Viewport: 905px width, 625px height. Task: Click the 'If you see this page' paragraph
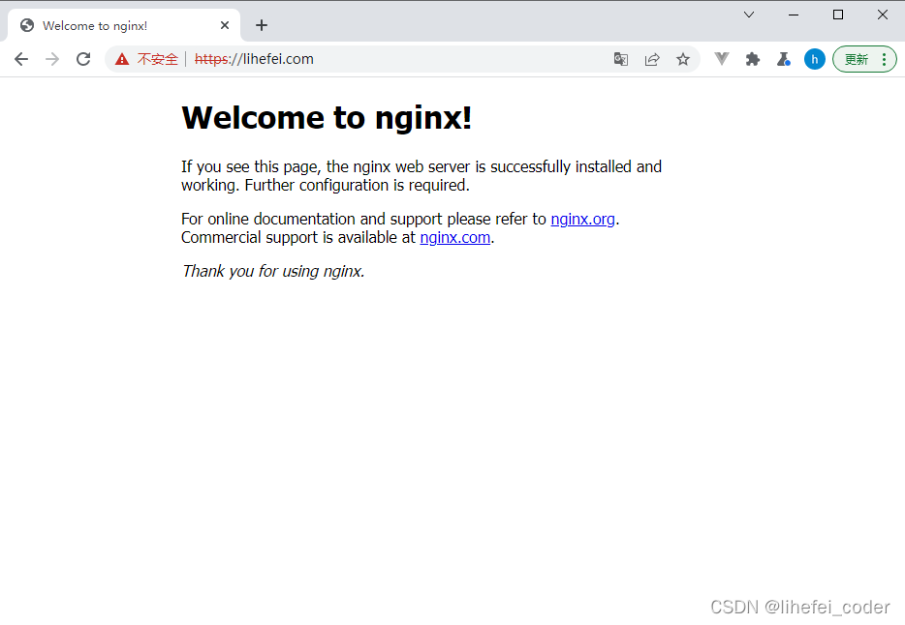click(421, 176)
